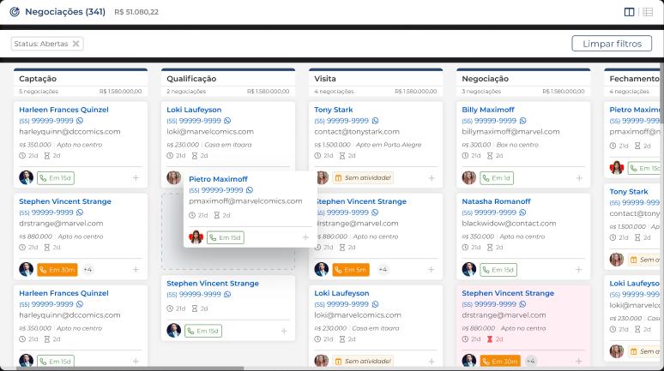
Task: Open Billy Maximoff deal name link
Action: pos(488,110)
